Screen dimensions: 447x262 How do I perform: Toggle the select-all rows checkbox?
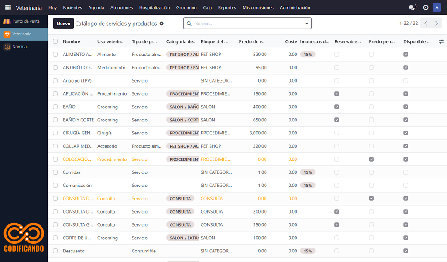pyautogui.click(x=55, y=41)
